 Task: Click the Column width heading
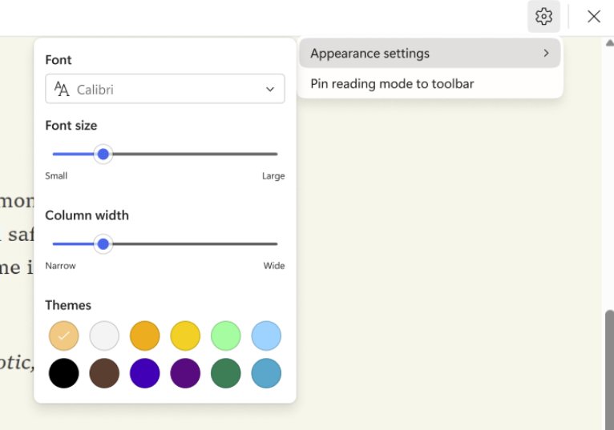pos(87,215)
